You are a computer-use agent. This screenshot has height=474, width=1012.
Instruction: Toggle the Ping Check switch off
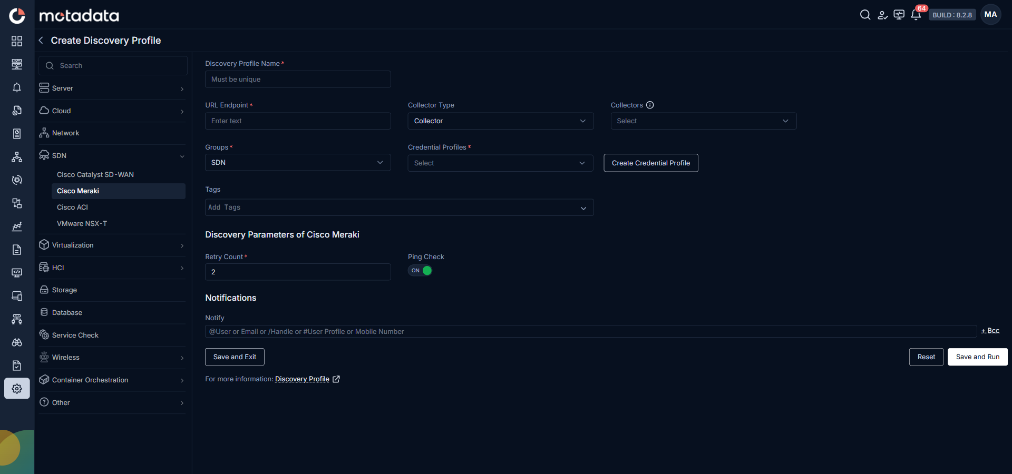[420, 271]
